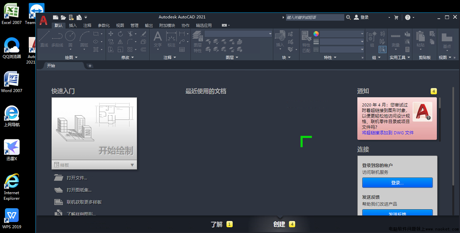Open the 样板 template dropdown
460x233 pixels.
94,165
